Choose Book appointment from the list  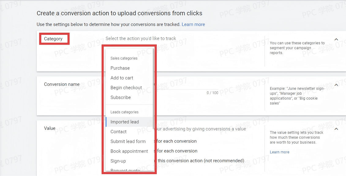tap(129, 151)
